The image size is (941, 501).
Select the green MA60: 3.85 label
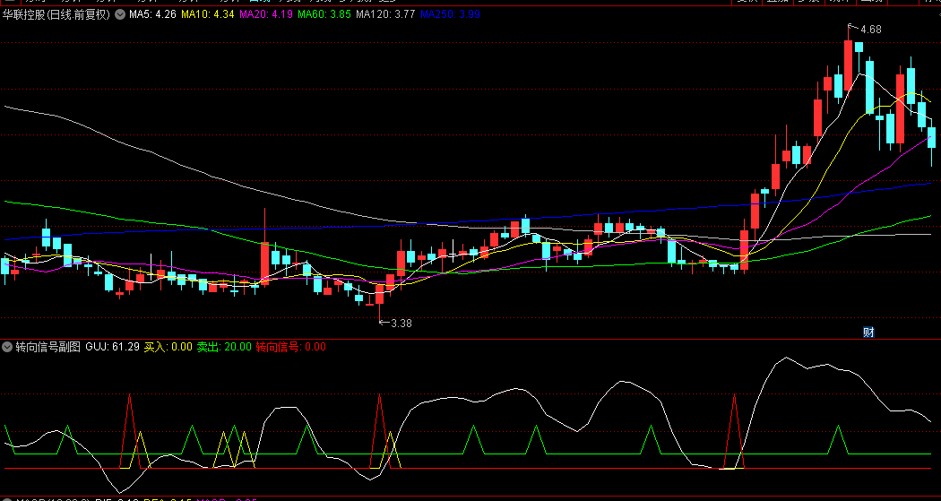click(x=324, y=14)
